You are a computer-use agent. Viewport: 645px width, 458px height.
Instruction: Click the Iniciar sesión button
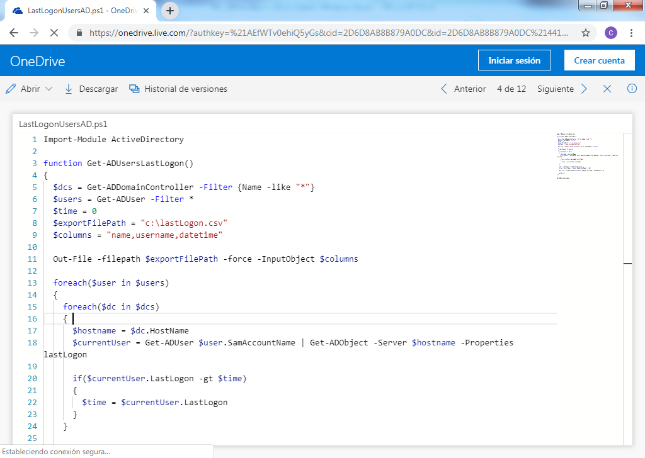(x=514, y=60)
